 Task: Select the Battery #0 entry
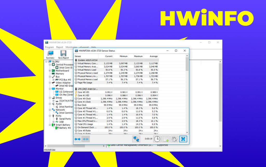pyautogui.click(x=65, y=128)
